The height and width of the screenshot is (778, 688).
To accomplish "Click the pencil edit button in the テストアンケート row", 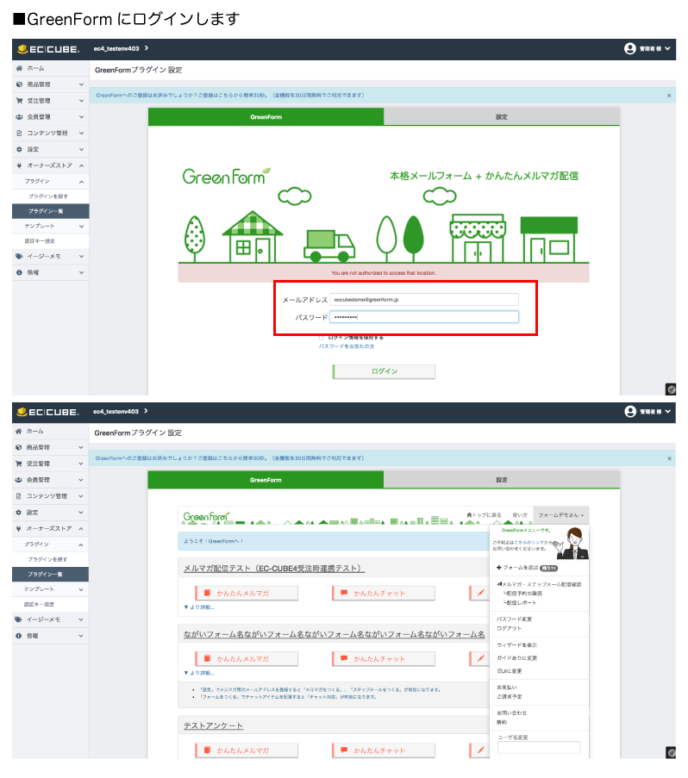I will 479,750.
